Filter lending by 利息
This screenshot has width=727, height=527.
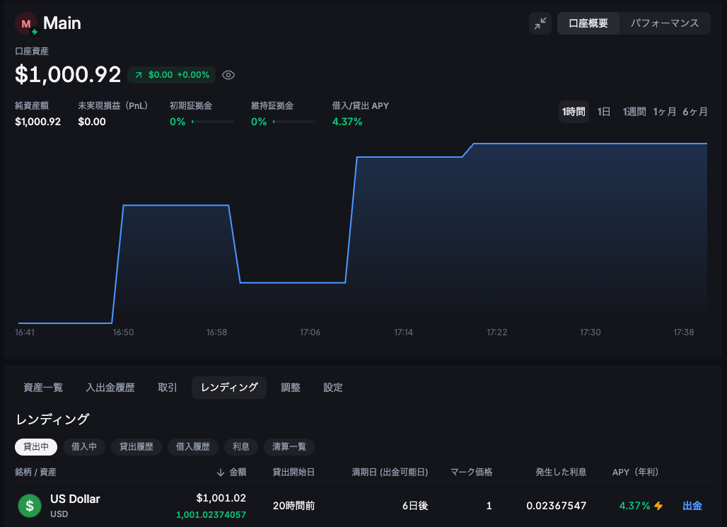pos(241,447)
